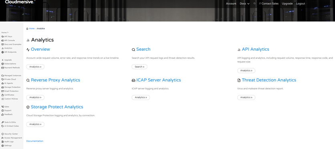Click the Custom Policies list icon
The height and width of the screenshot is (149, 335).
(x=2, y=99)
